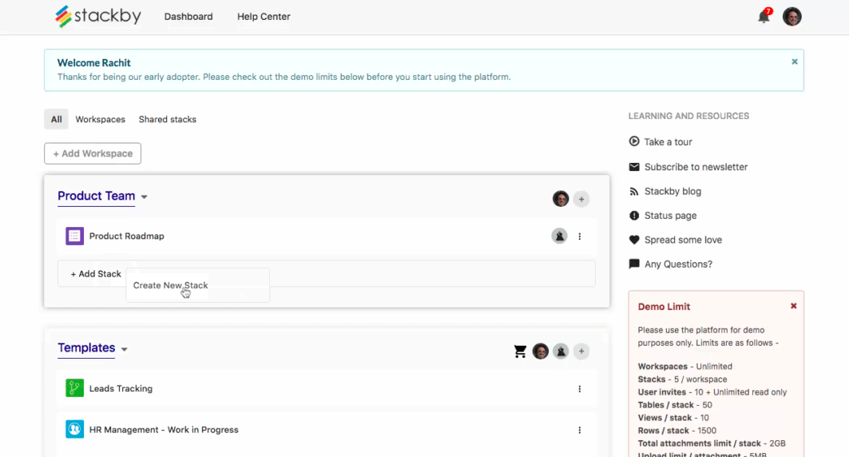The height and width of the screenshot is (457, 849).
Task: Open Spread some love link
Action: click(683, 240)
